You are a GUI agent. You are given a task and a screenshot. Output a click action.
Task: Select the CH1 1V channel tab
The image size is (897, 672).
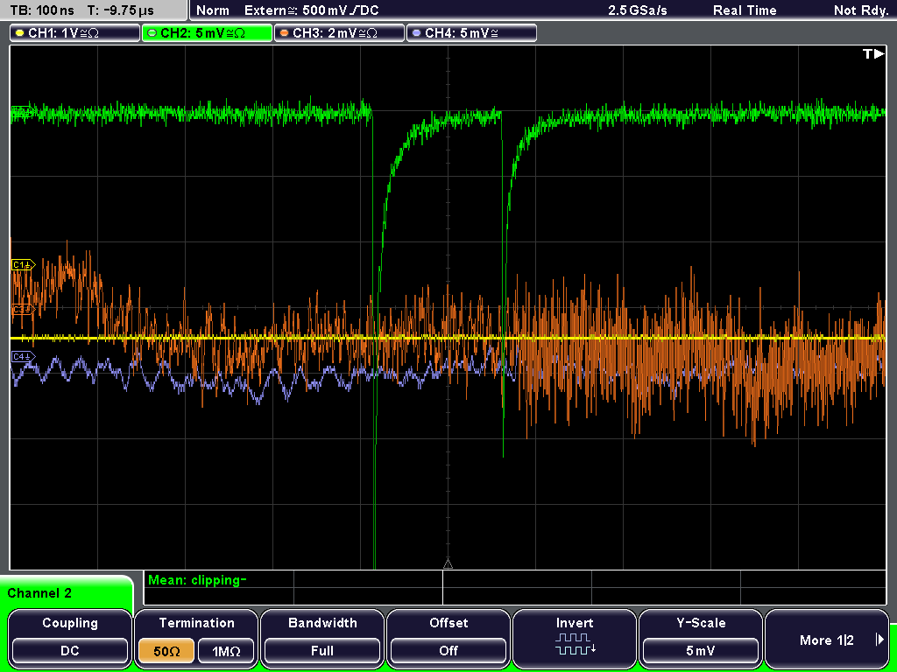[x=75, y=33]
